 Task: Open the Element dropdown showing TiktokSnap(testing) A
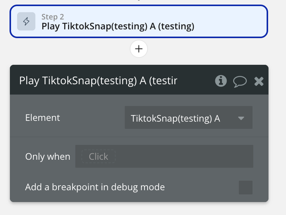click(x=183, y=118)
